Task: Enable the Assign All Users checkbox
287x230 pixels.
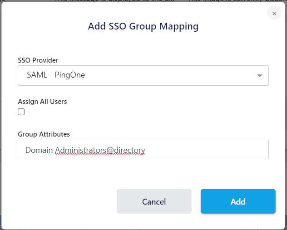Action: click(x=21, y=112)
